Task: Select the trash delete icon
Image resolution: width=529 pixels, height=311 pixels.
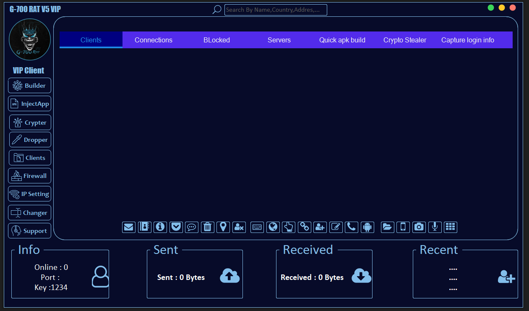Action: [207, 227]
